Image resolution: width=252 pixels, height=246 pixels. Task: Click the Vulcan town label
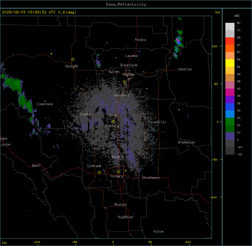158,231
